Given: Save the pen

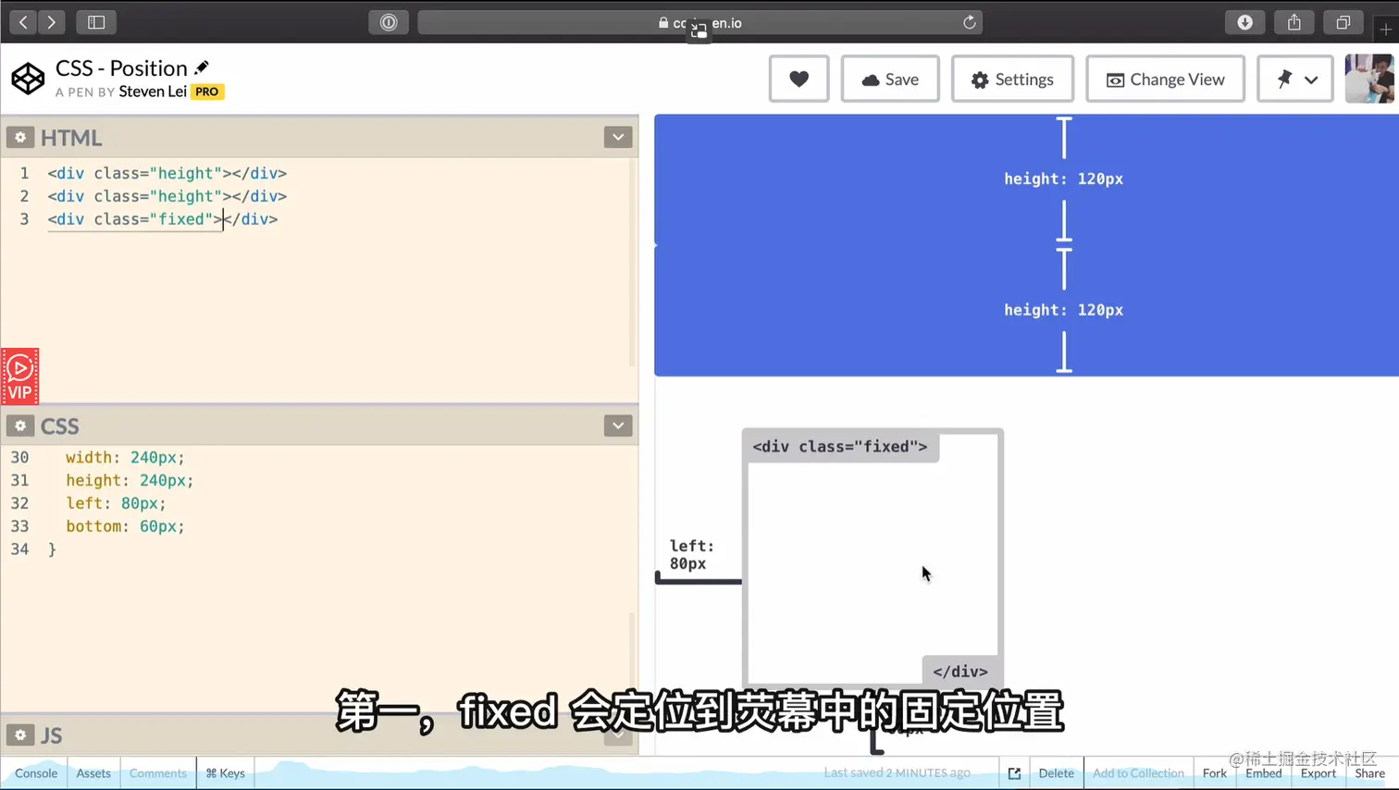Looking at the screenshot, I should tap(890, 80).
